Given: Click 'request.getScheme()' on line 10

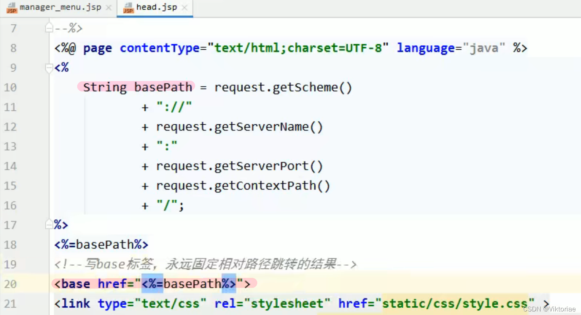Looking at the screenshot, I should pos(283,87).
